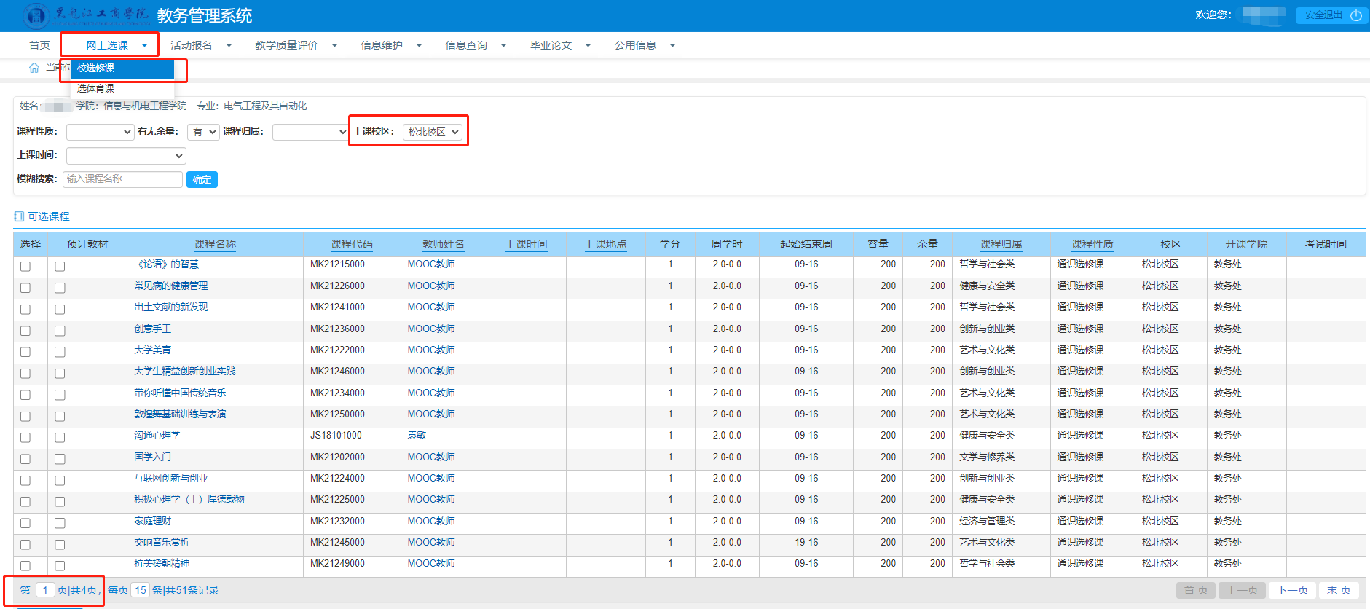
Task: Click the caret arrow beside 信息查询
Action: pyautogui.click(x=503, y=45)
